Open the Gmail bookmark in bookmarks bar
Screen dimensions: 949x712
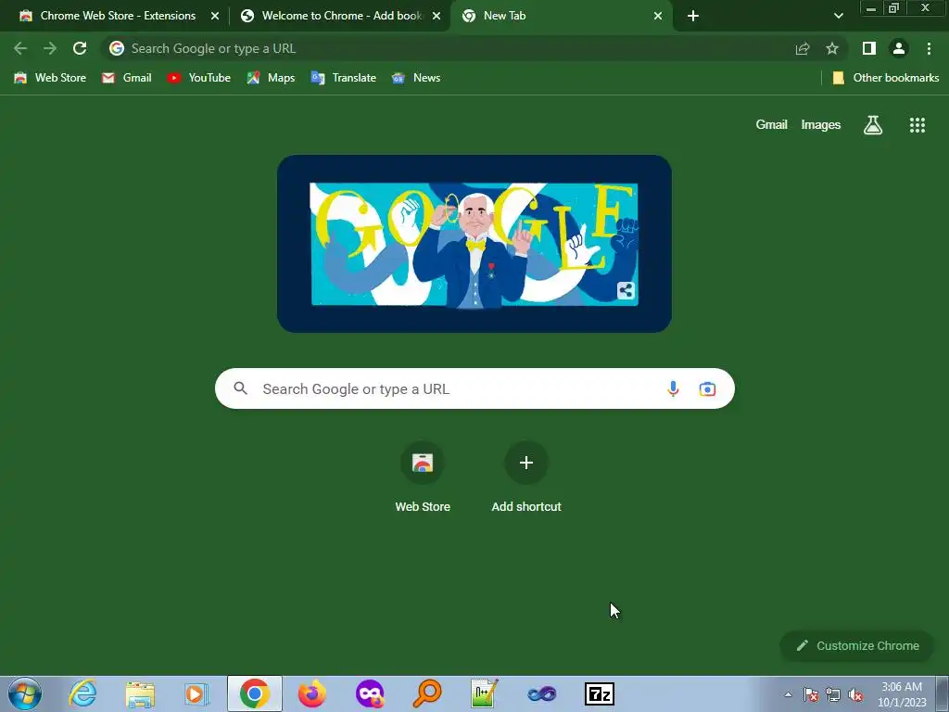(126, 78)
